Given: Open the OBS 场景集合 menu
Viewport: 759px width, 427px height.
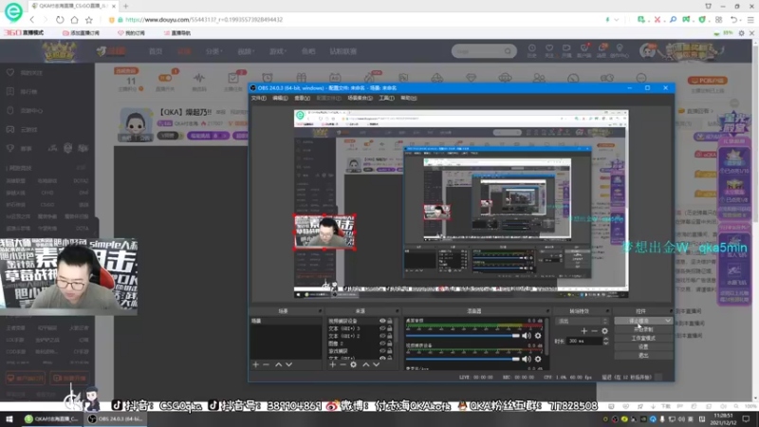Looking at the screenshot, I should tap(361, 98).
